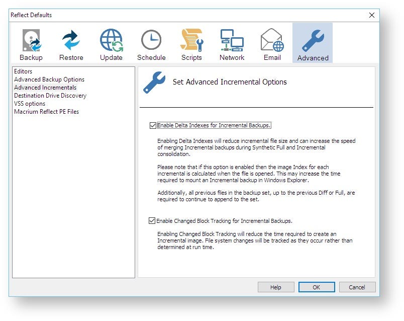Viewport: 404px width, 321px height.
Task: Click the wrench icon beside the page title
Action: pos(155,82)
